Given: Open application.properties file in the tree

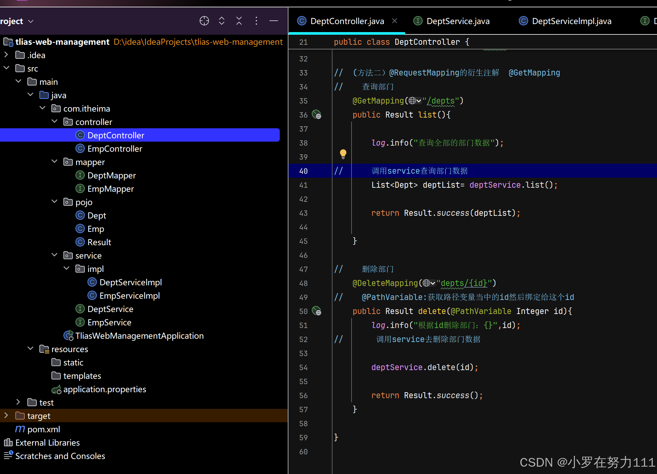Looking at the screenshot, I should (104, 389).
